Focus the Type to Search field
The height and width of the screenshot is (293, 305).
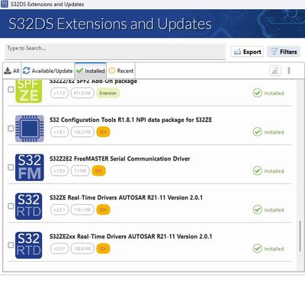pos(115,52)
